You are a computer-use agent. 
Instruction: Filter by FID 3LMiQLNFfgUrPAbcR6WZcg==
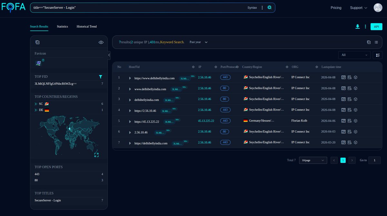(55, 83)
